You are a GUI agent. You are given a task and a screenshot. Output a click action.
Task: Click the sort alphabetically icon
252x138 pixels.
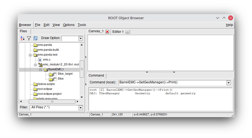point(22,38)
